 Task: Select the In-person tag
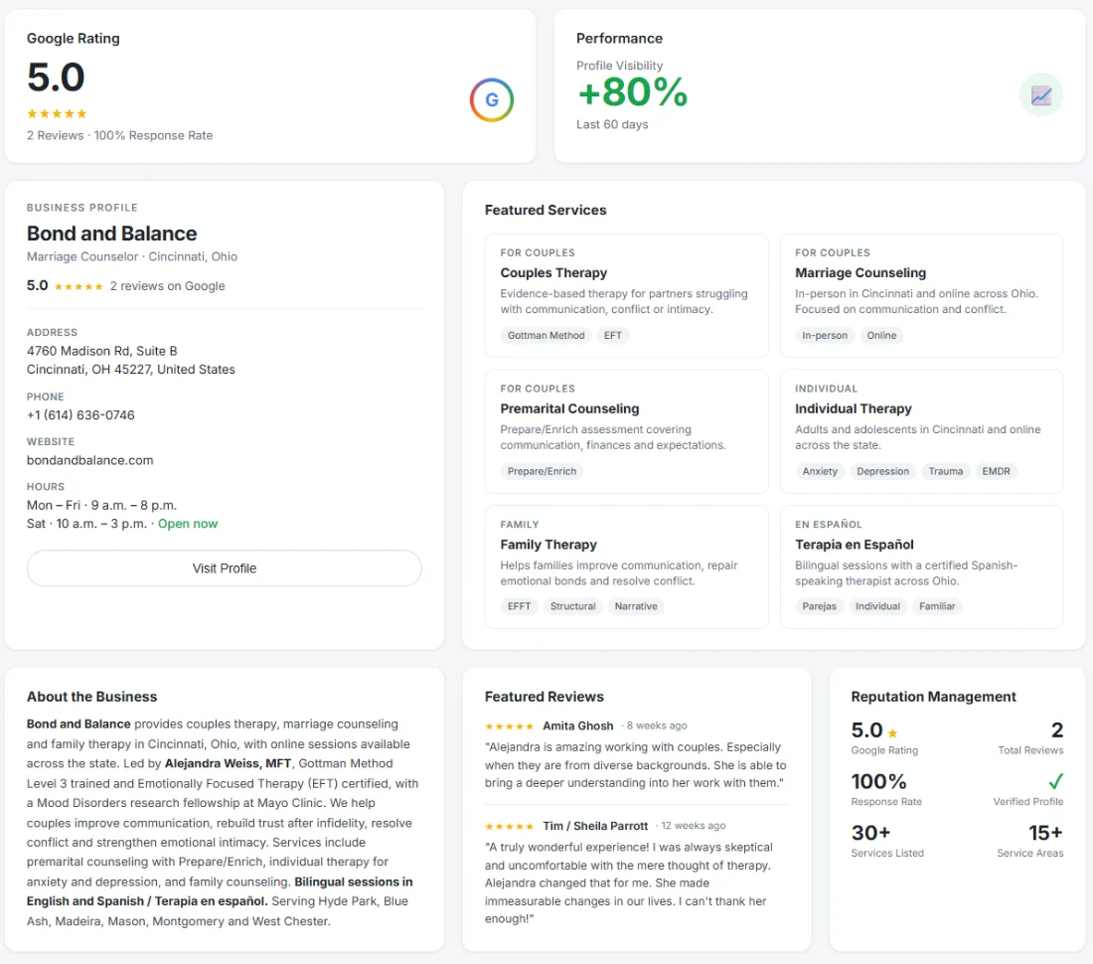(x=825, y=335)
